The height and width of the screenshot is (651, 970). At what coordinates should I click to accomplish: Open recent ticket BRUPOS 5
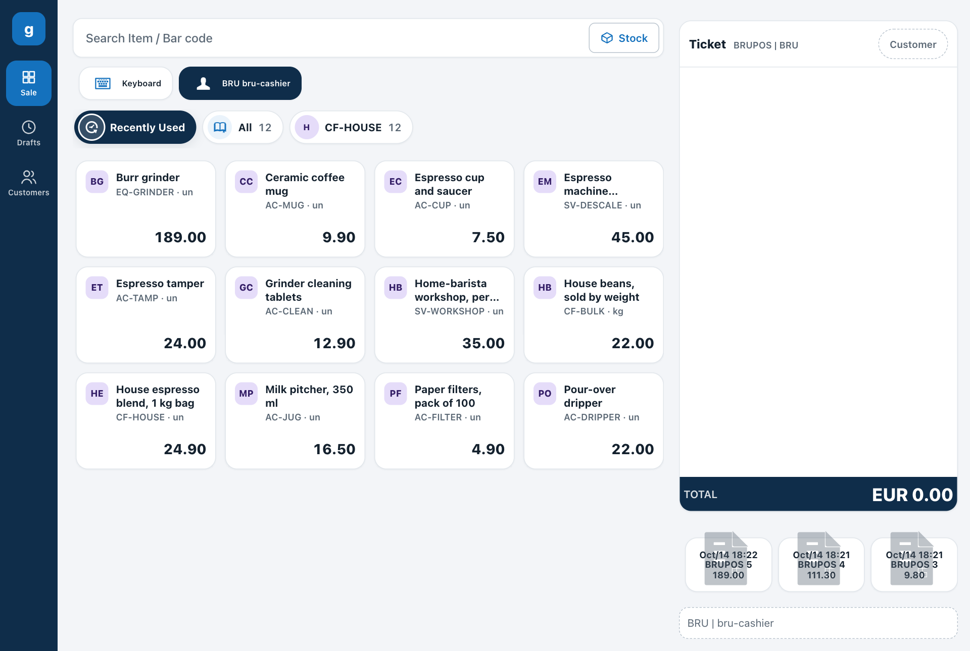729,564
